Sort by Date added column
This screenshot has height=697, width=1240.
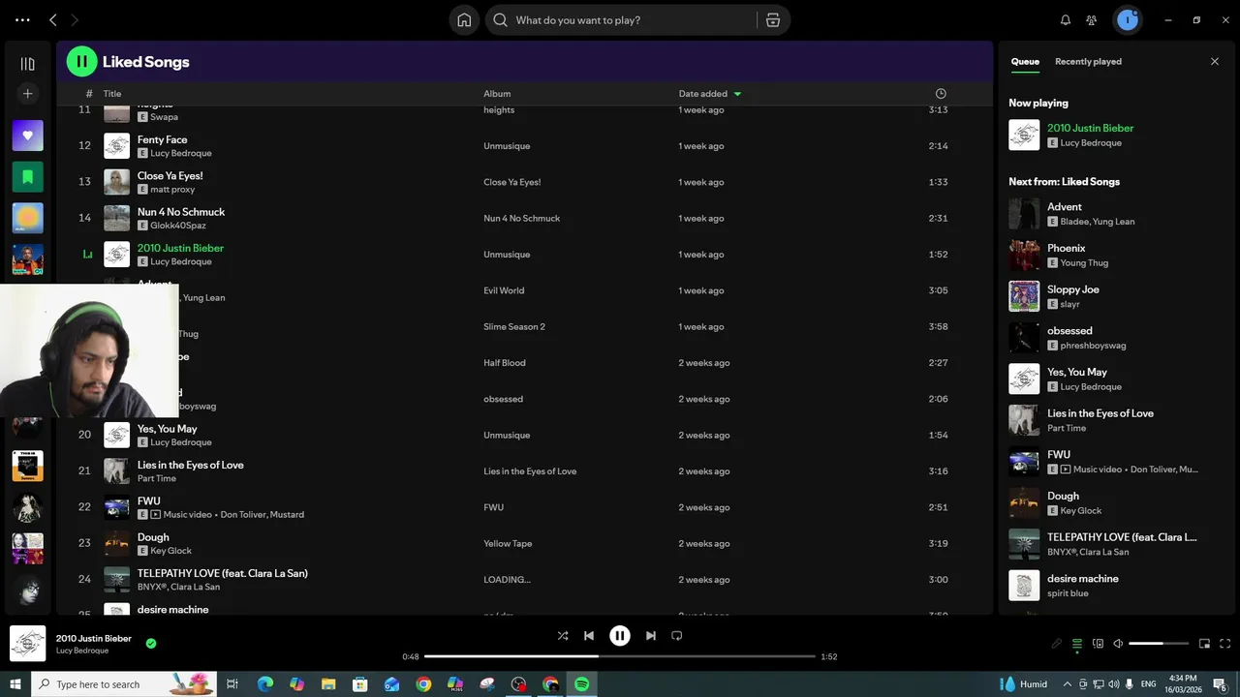click(710, 94)
